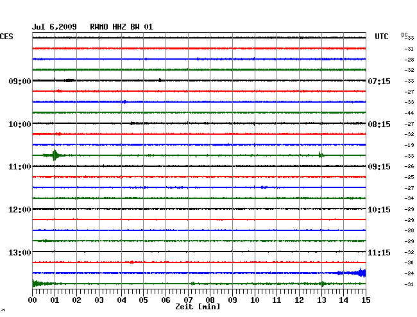Screen dimensions: 417x317
Task: Click minute 14 on the time axis
Action: [x=344, y=300]
